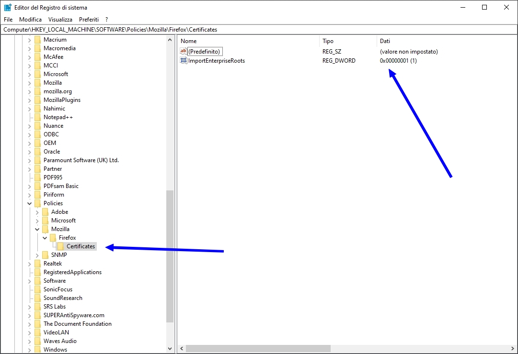Viewport: 518px width, 354px height.
Task: Expand the Paramount Software (UK) Ltd. node
Action: tap(29, 160)
